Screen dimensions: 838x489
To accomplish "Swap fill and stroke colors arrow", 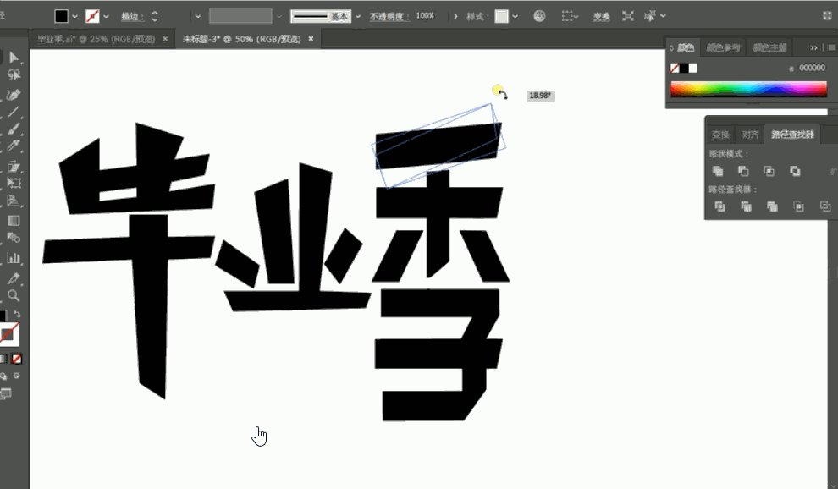I will click(x=17, y=314).
